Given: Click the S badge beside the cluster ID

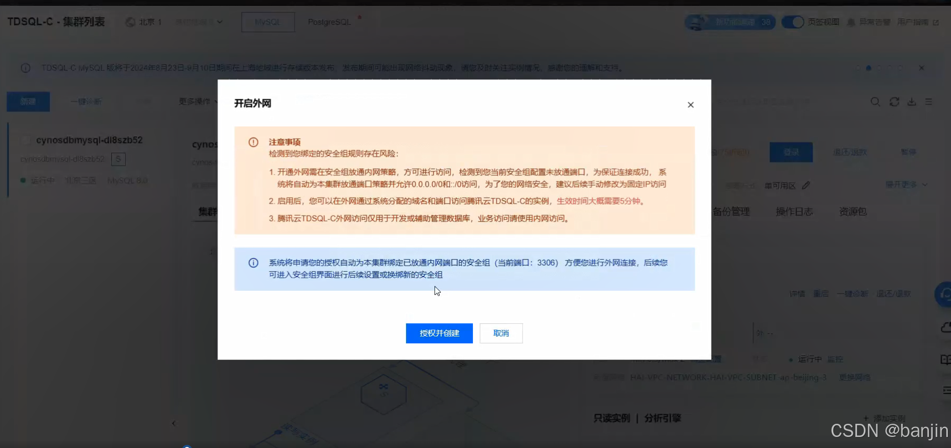Looking at the screenshot, I should [x=119, y=159].
